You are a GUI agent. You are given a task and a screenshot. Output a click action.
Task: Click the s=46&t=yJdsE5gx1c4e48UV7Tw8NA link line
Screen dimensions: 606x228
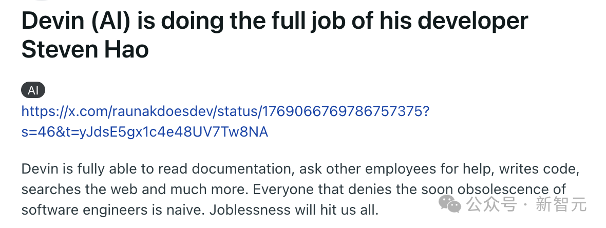point(144,132)
